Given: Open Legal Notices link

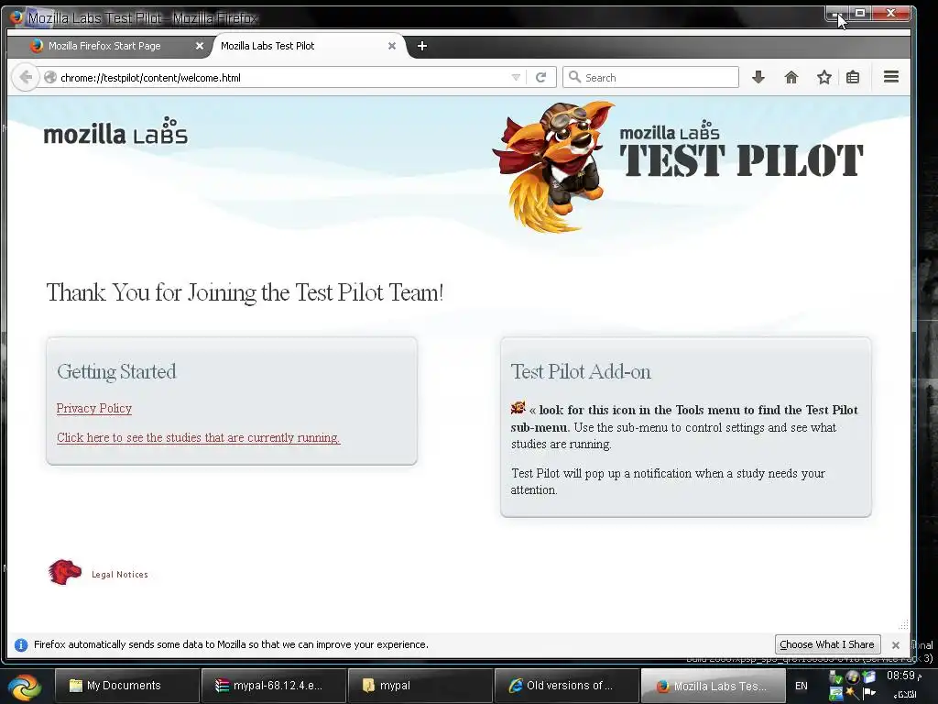Looking at the screenshot, I should (x=120, y=574).
